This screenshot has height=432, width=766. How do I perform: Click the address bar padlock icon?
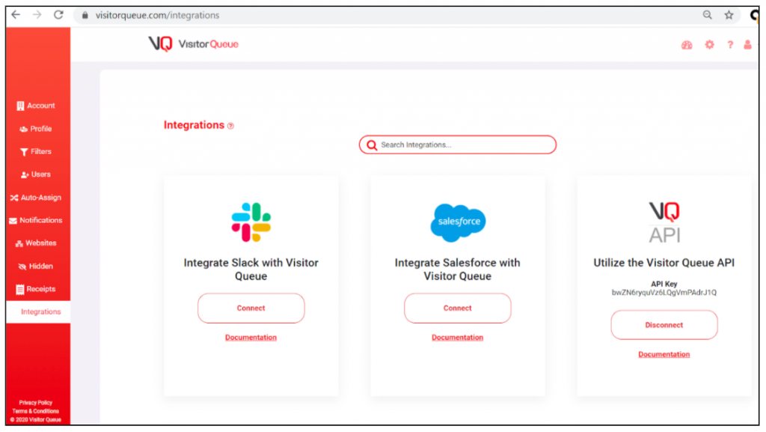click(85, 15)
